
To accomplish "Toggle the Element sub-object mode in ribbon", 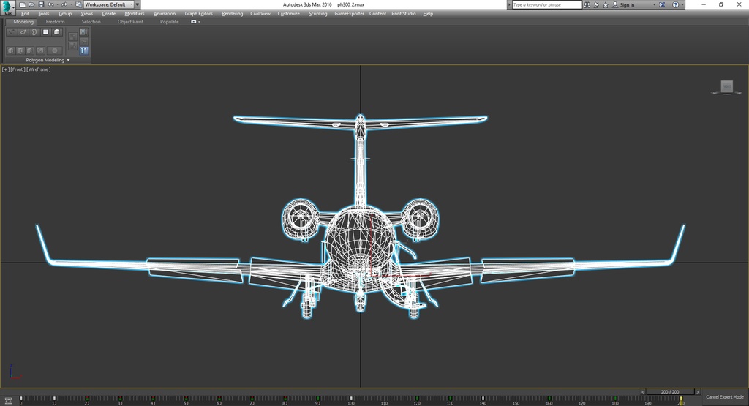I will (57, 32).
